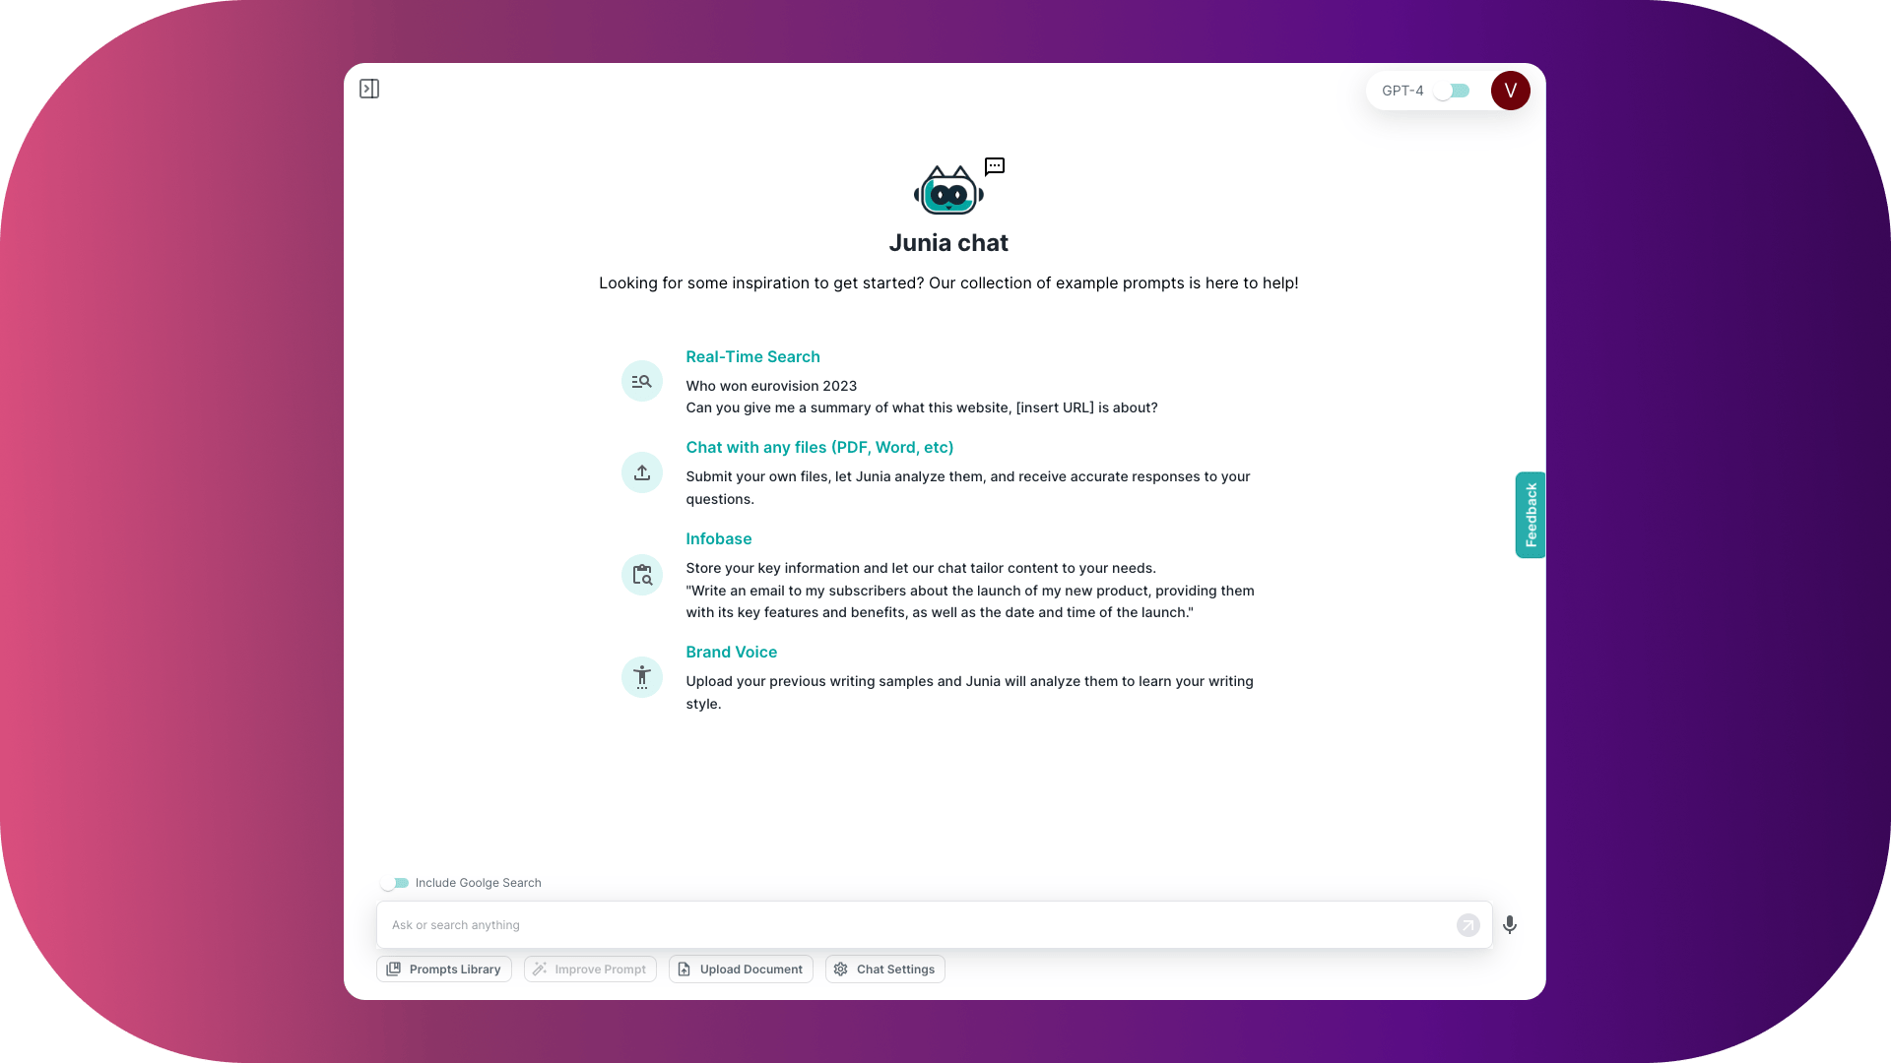Screen dimensions: 1891x1063
Task: Click the Infobase clipboard search icon
Action: click(642, 575)
